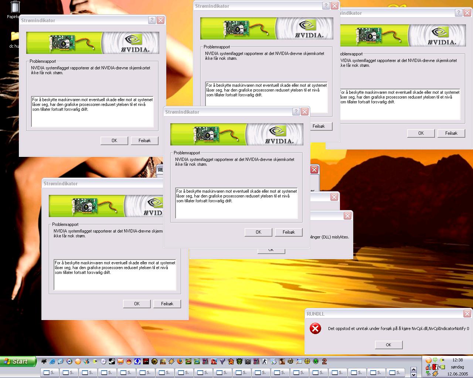Launch the red '2' Quick Launch icon
The width and height of the screenshot is (473, 378).
(324, 361)
